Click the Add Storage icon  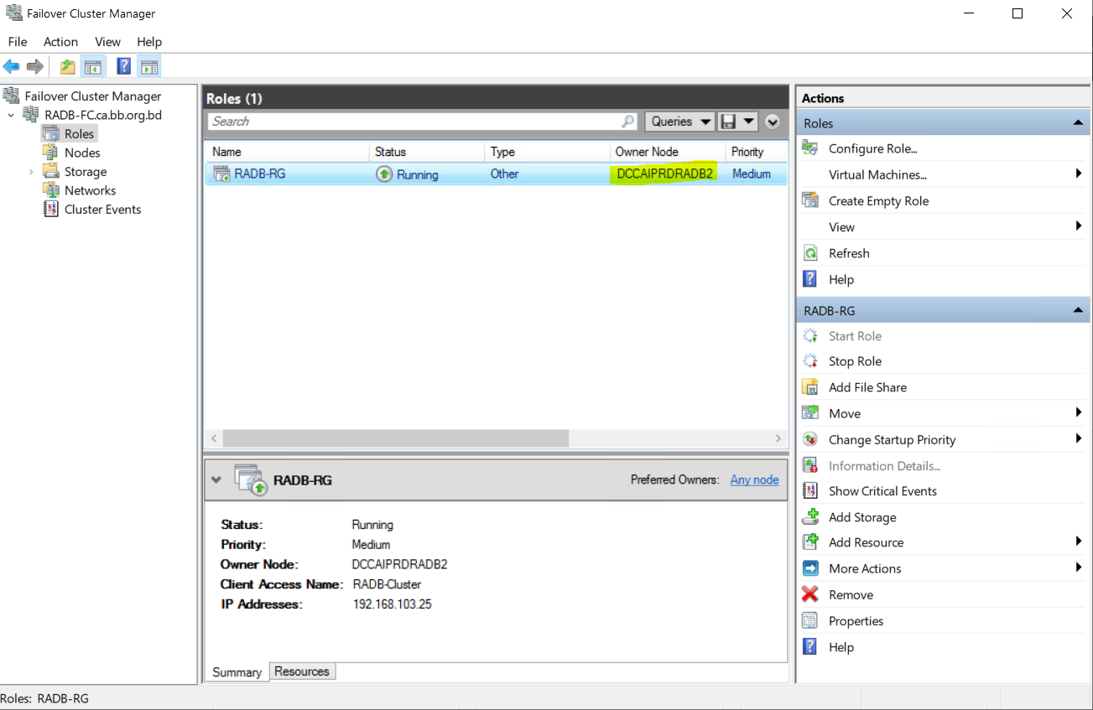point(810,517)
